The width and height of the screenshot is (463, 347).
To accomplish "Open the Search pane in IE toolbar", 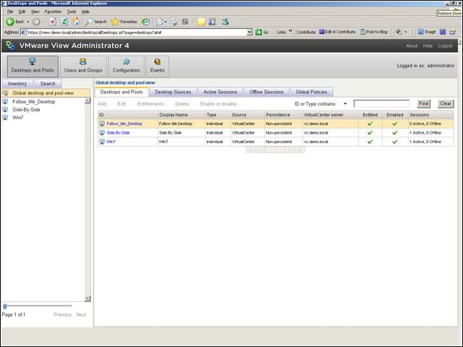I will (95, 22).
